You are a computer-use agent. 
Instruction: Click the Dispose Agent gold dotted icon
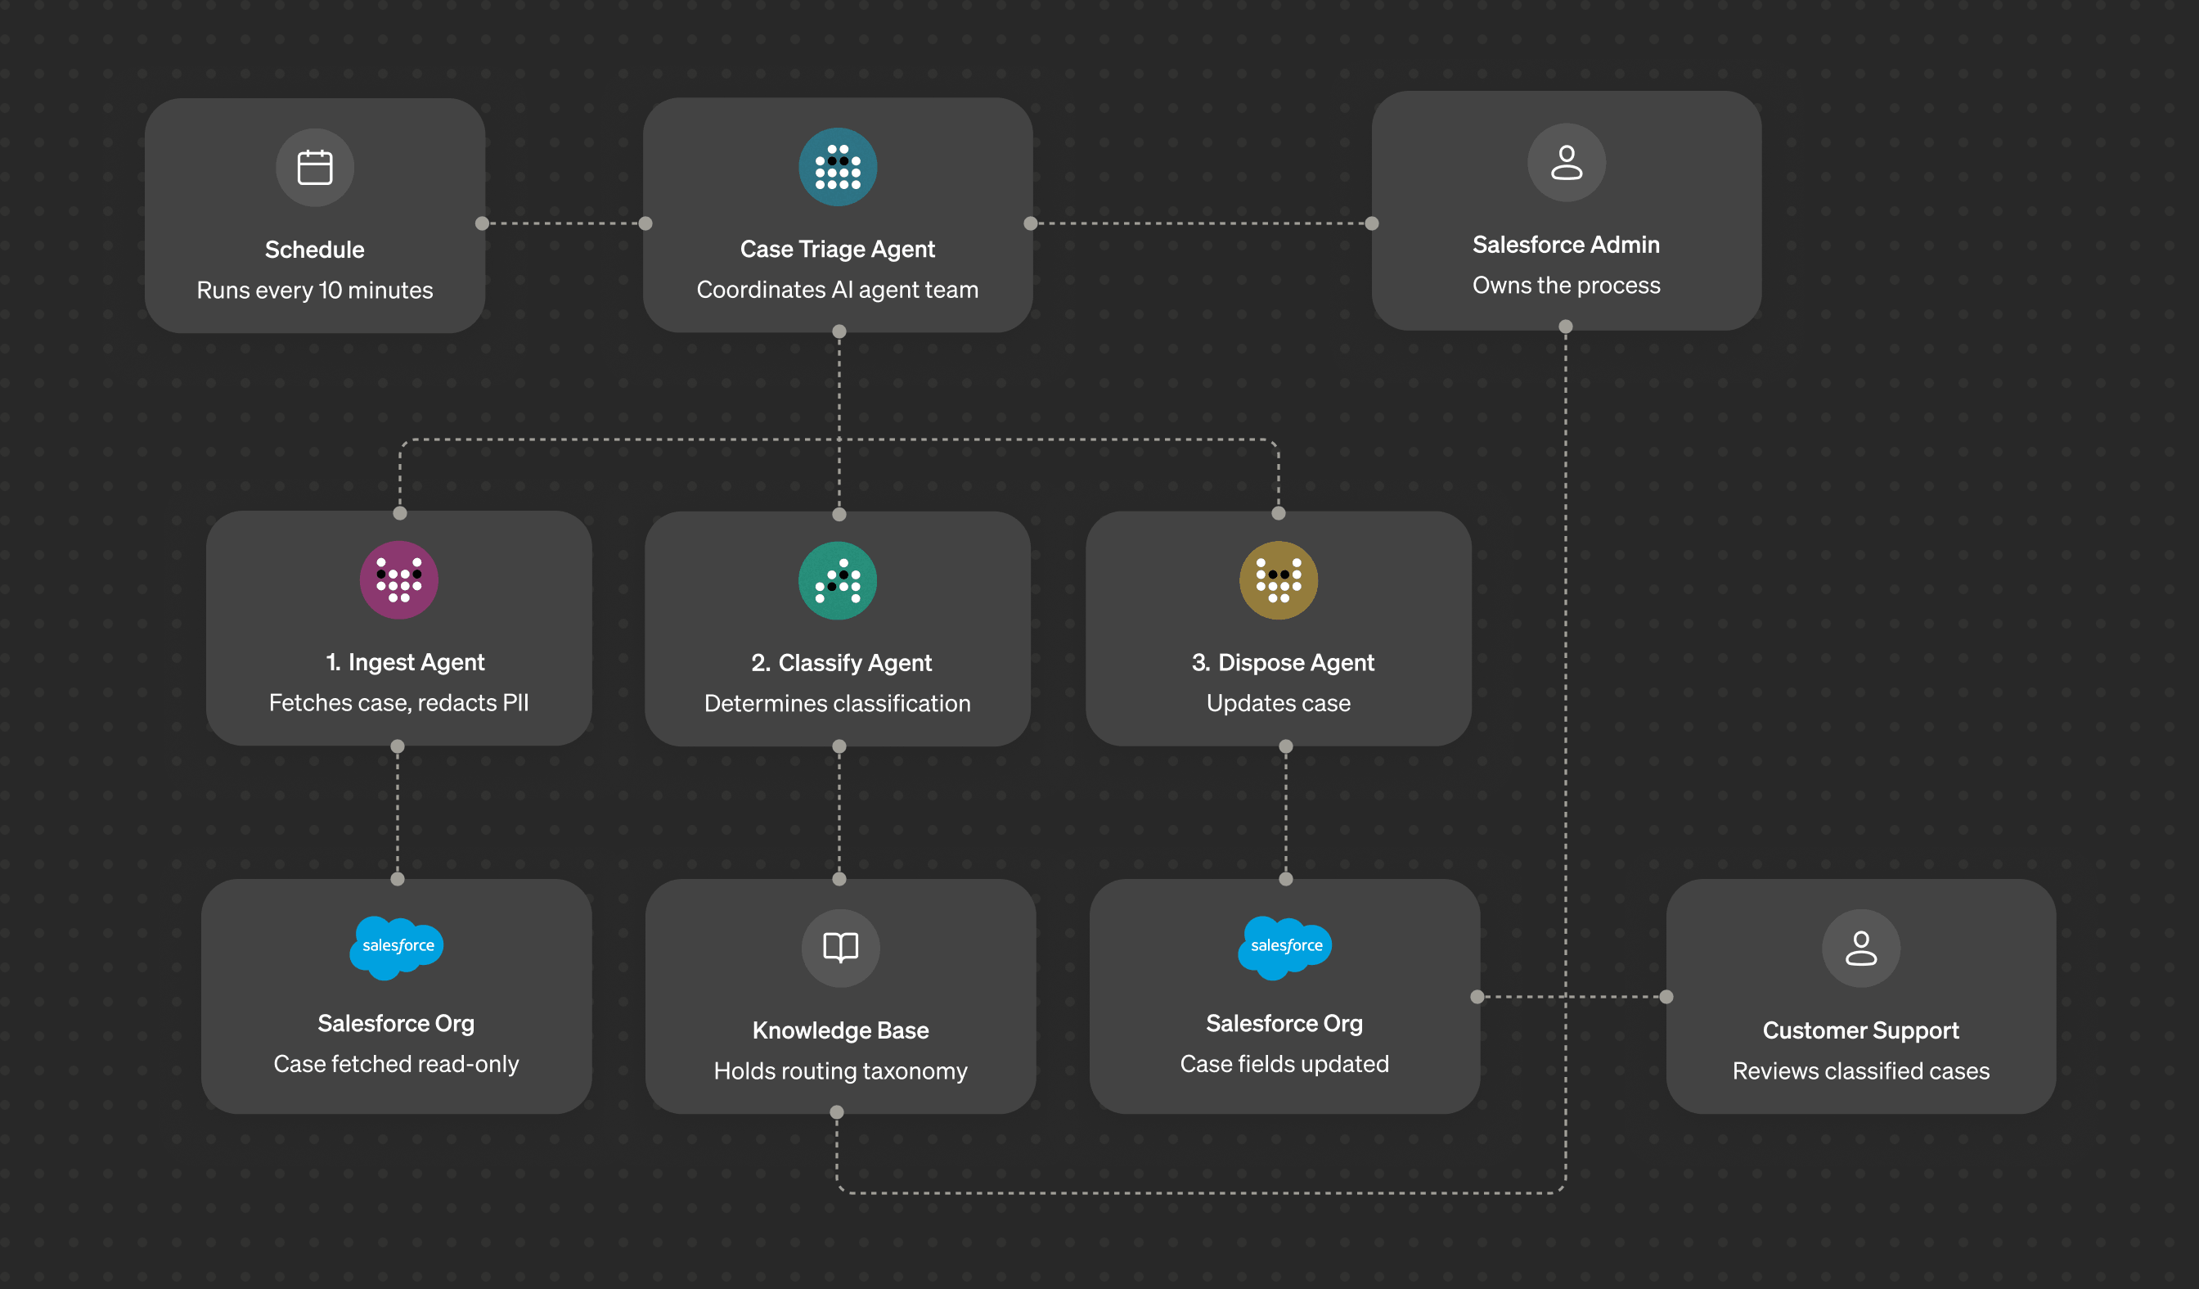tap(1279, 580)
